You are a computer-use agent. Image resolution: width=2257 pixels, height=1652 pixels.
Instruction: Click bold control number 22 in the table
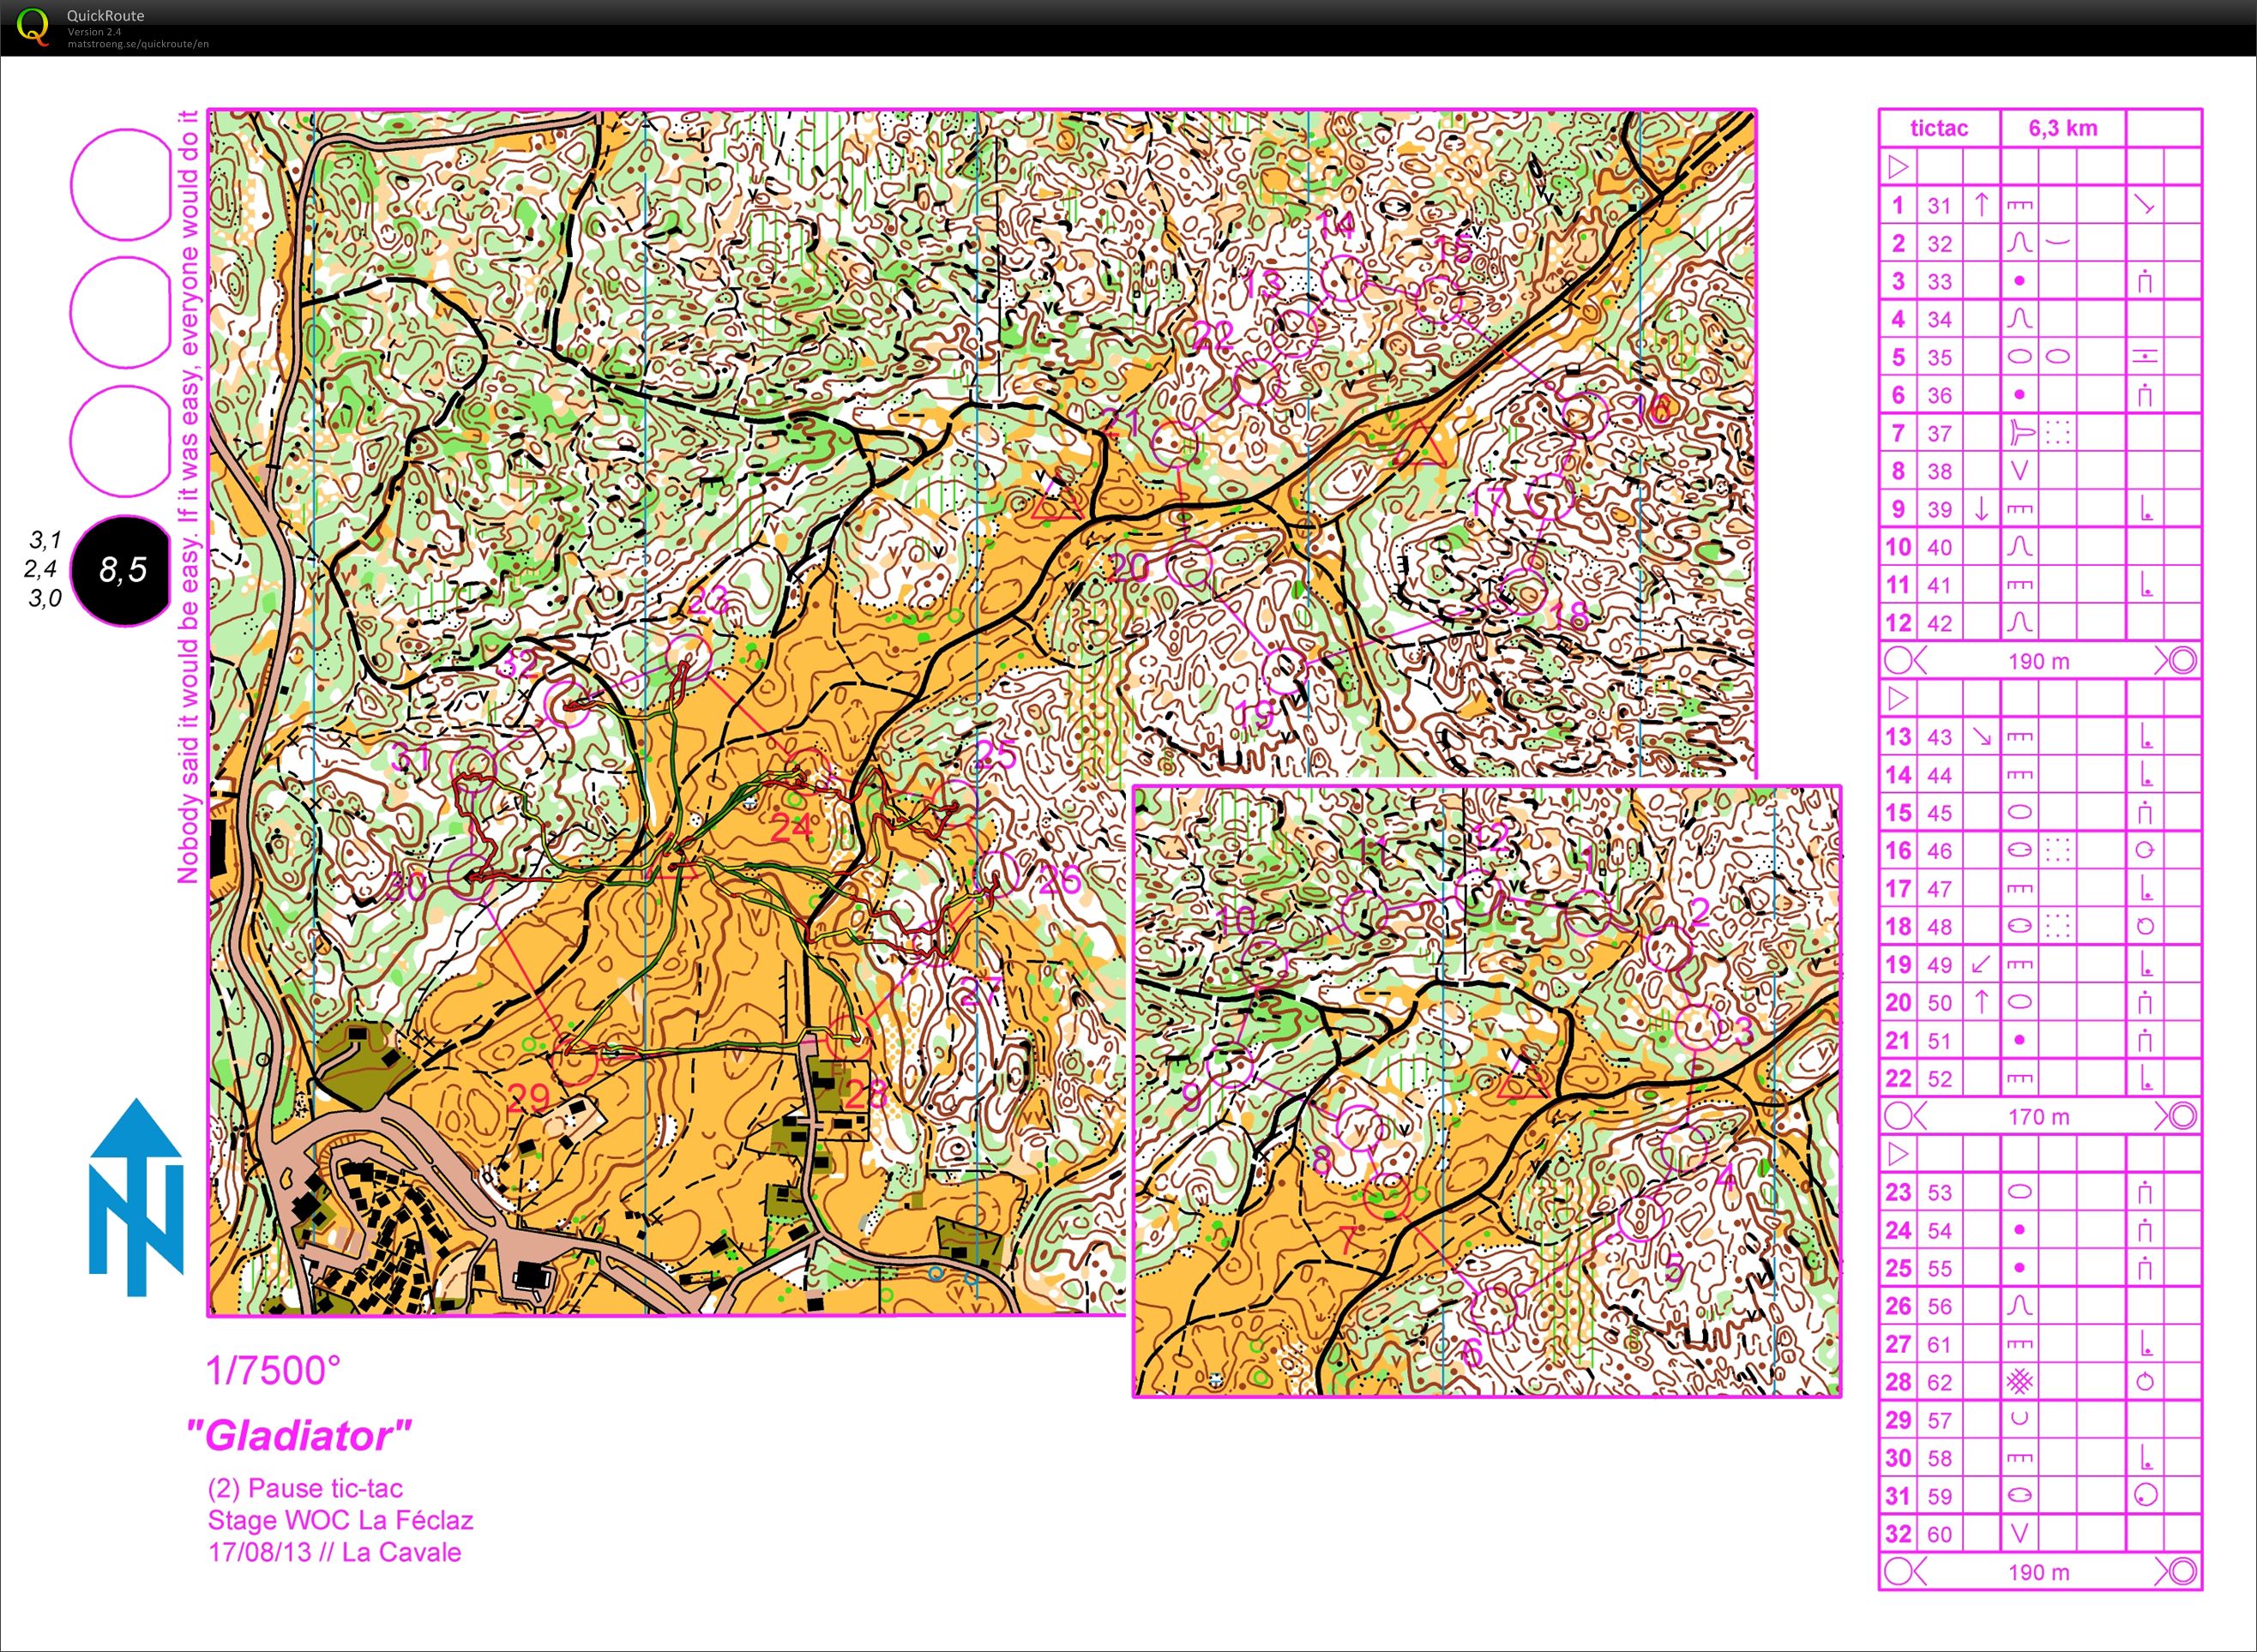[x=1898, y=1078]
